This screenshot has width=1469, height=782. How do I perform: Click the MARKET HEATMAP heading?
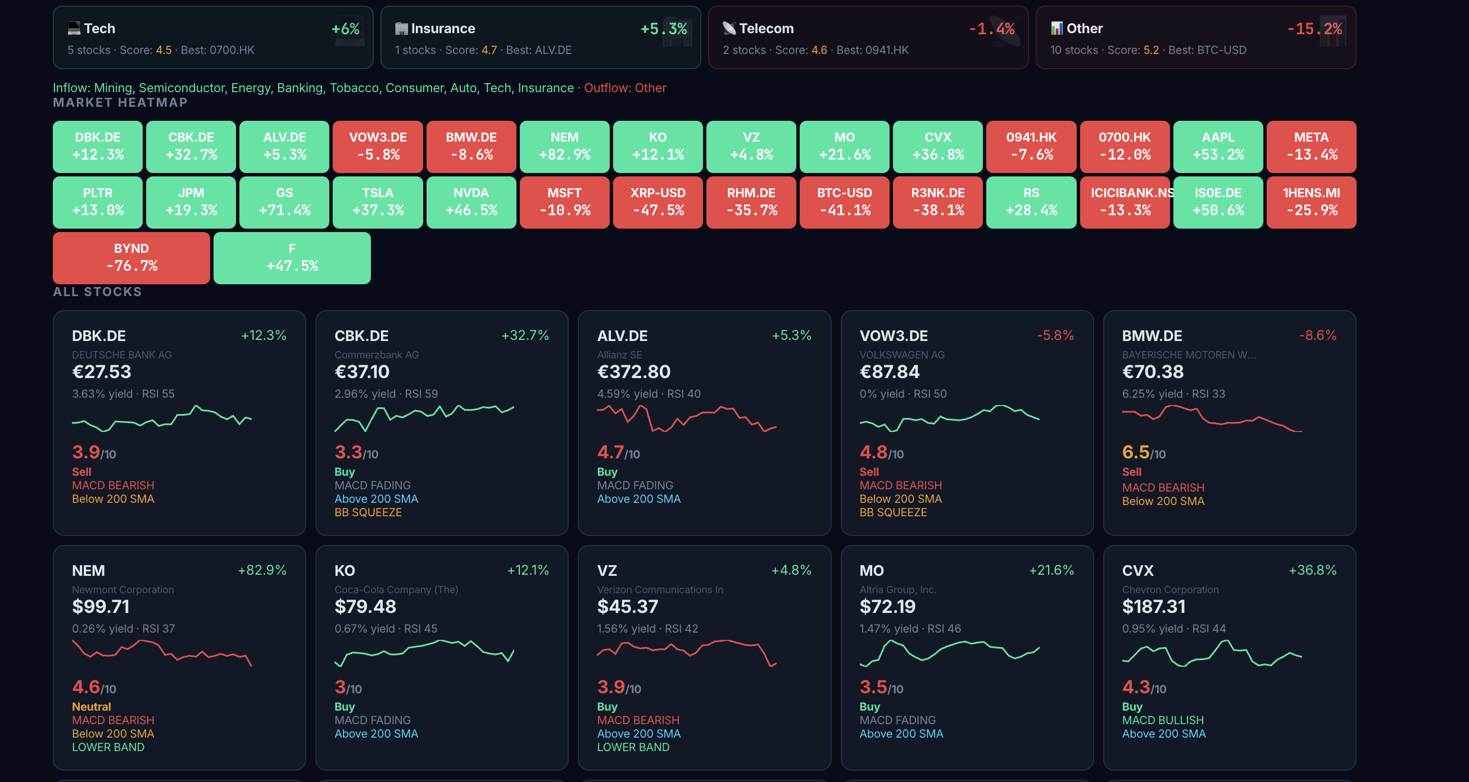click(x=120, y=103)
